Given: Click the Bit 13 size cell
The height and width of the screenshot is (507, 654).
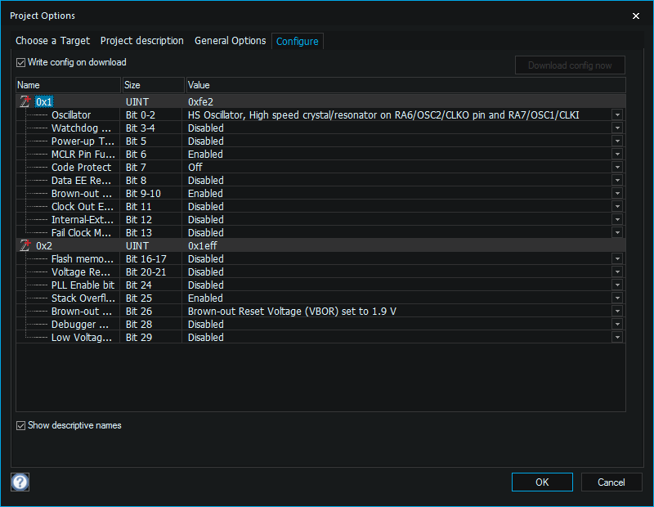Looking at the screenshot, I should coord(139,232).
